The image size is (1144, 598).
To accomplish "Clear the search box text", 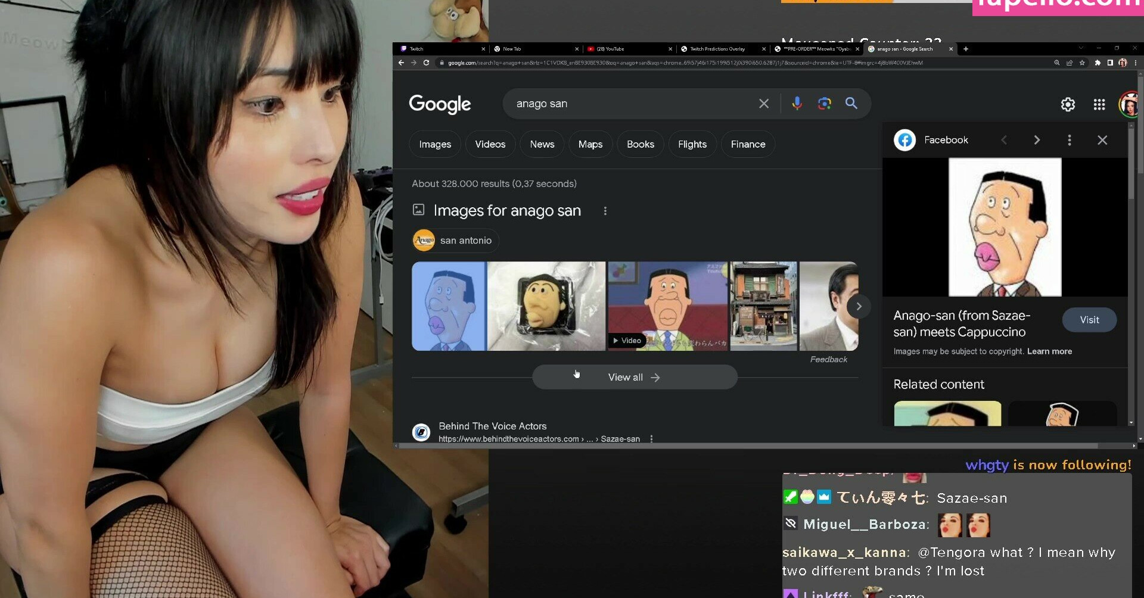I will tap(763, 104).
